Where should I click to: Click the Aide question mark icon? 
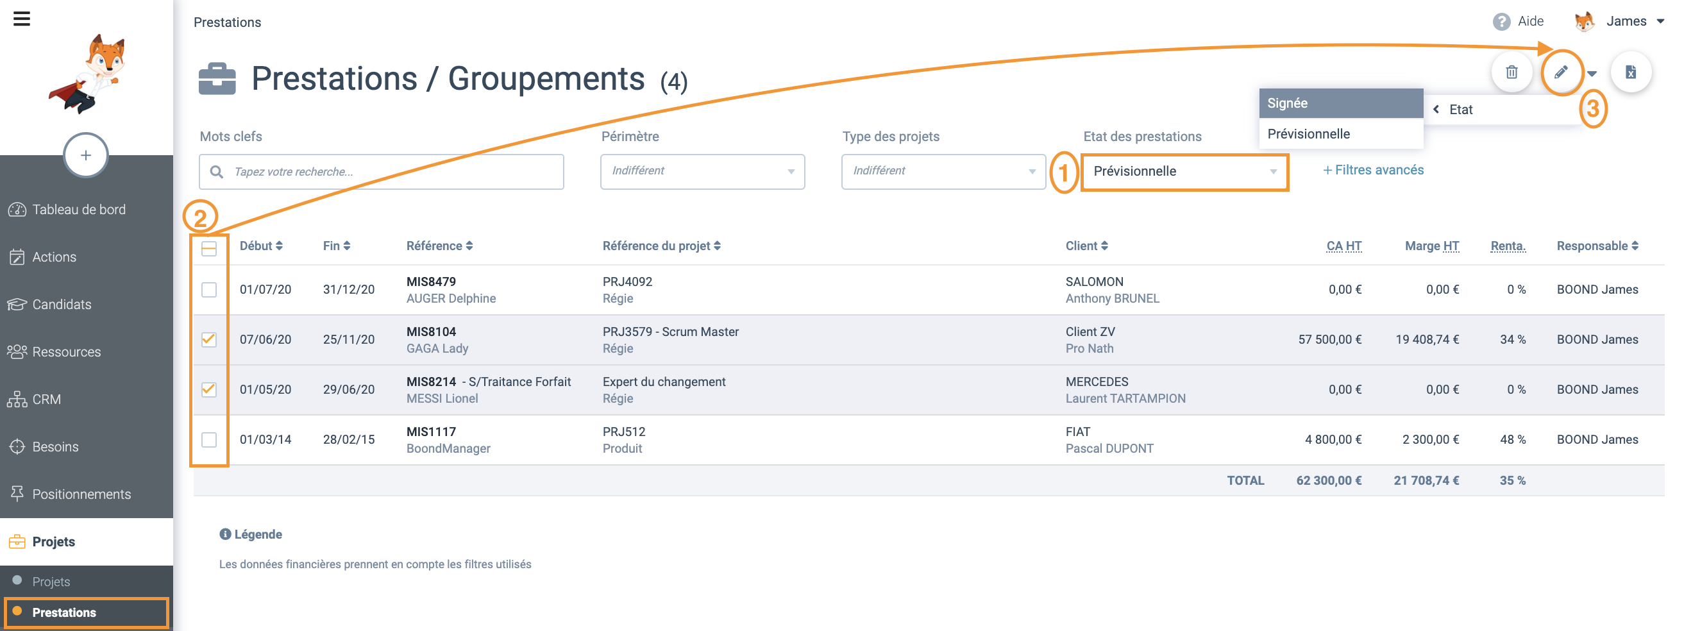click(x=1501, y=22)
